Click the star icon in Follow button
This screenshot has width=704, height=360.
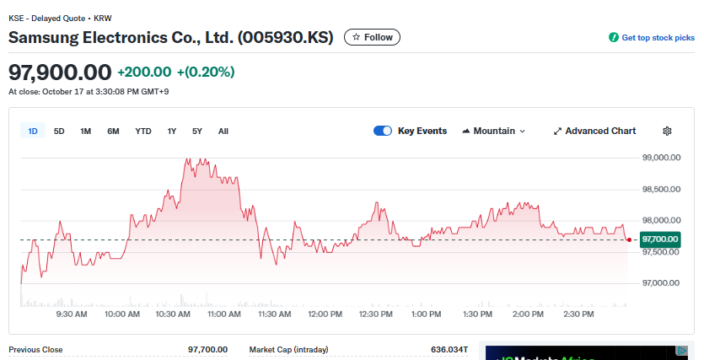(357, 37)
